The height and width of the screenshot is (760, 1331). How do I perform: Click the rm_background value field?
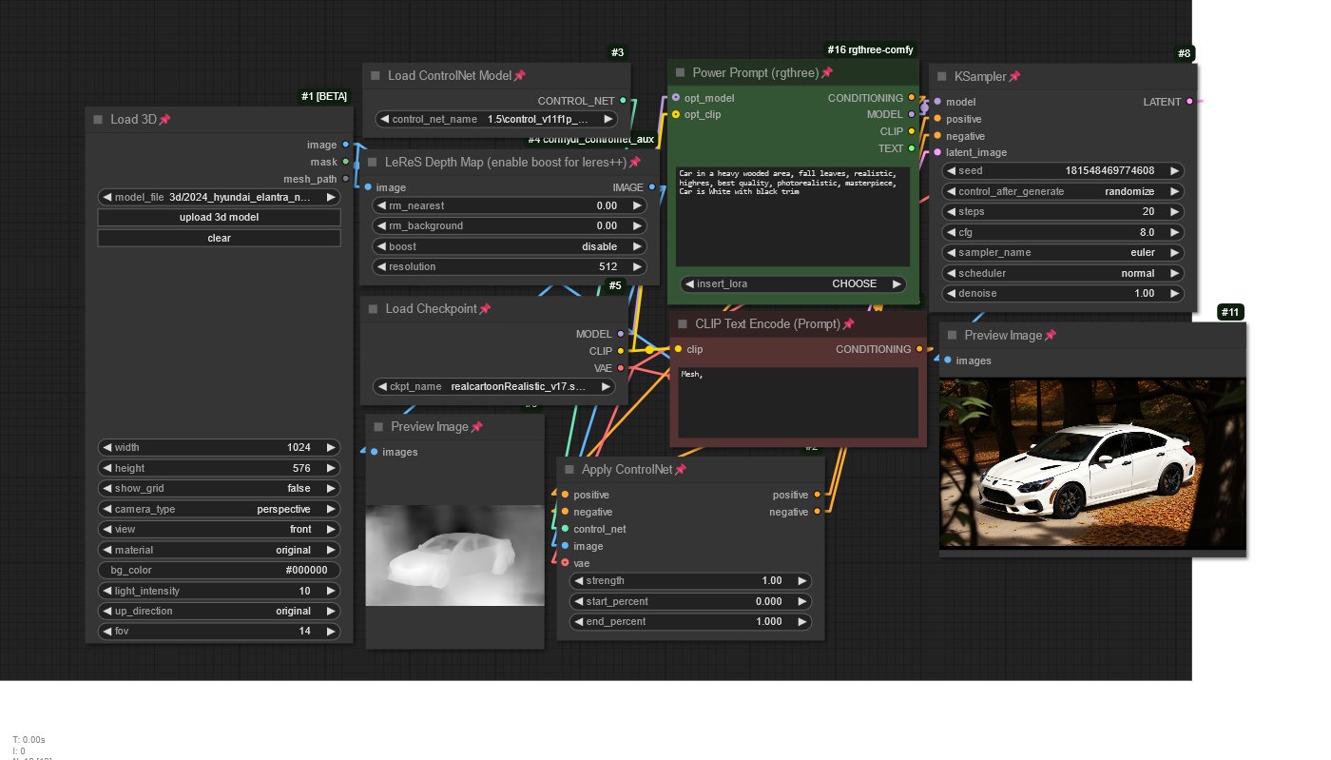(510, 226)
